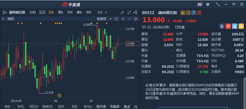This screenshot has height=109, width=246.
Task: Open the 1分 minute interval dropdown
Action: coord(102,12)
